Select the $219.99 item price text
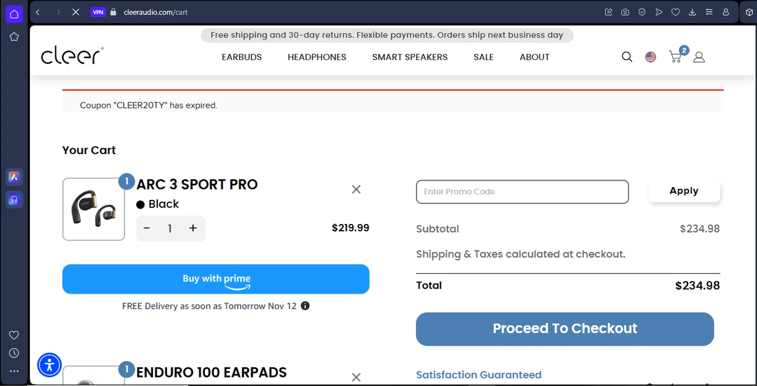Image resolution: width=757 pixels, height=386 pixels. pyautogui.click(x=350, y=228)
